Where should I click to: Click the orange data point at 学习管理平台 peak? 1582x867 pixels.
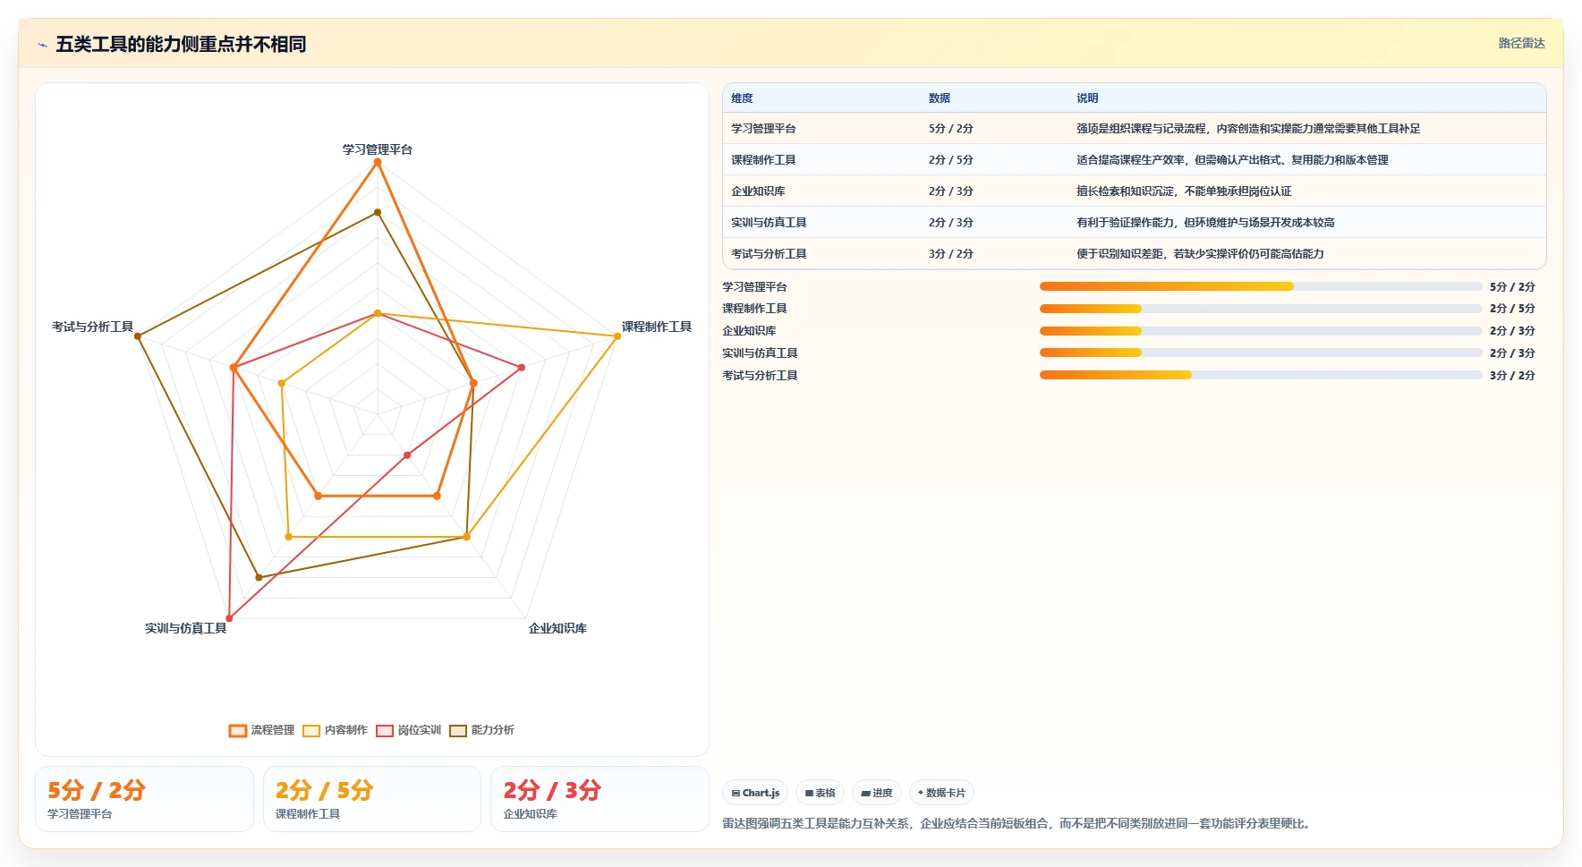point(378,162)
